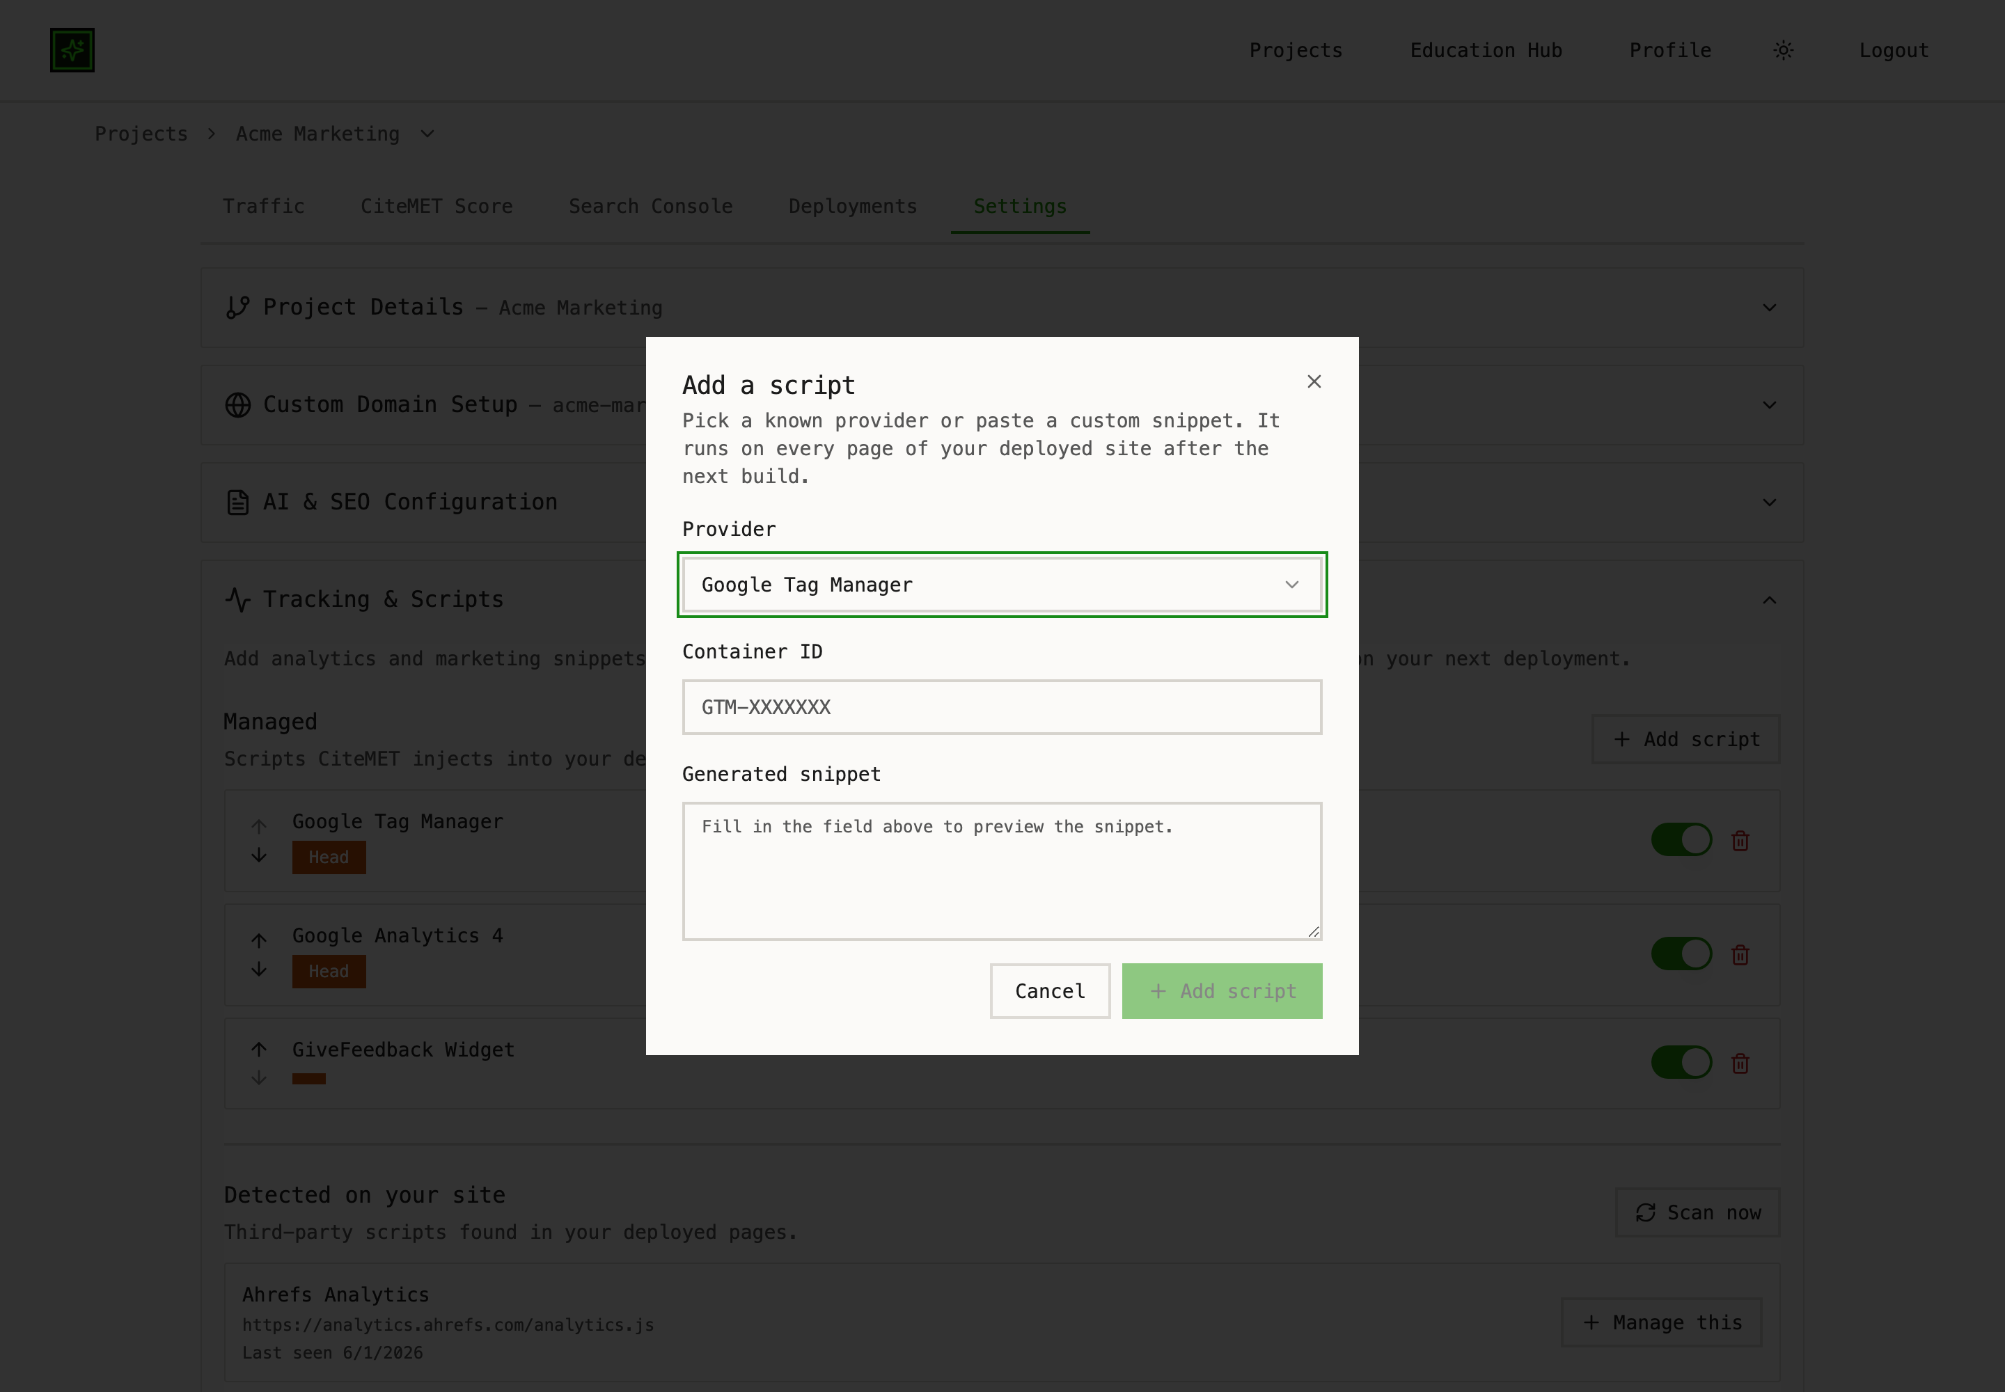Delete the Google Analytics 4 script
This screenshot has width=2005, height=1392.
click(x=1740, y=954)
